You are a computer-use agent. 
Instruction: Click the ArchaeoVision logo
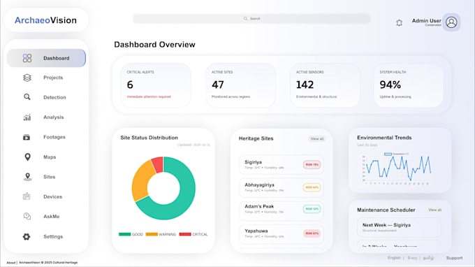coord(45,20)
